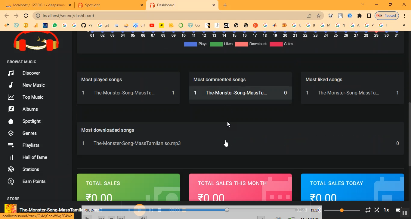
Task: Click the Top Music trend icon
Action: click(x=11, y=97)
